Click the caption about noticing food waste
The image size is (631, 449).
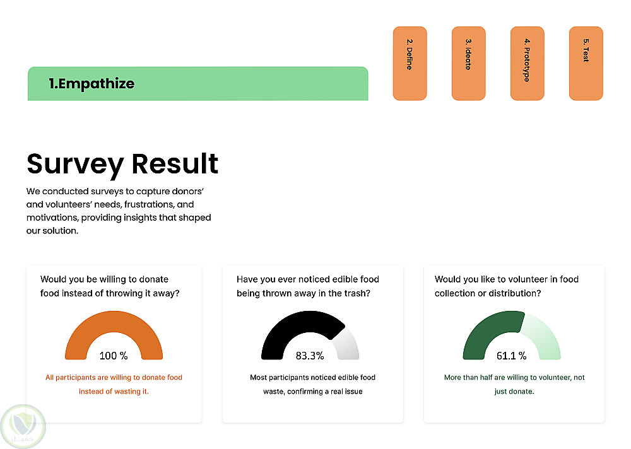point(312,384)
